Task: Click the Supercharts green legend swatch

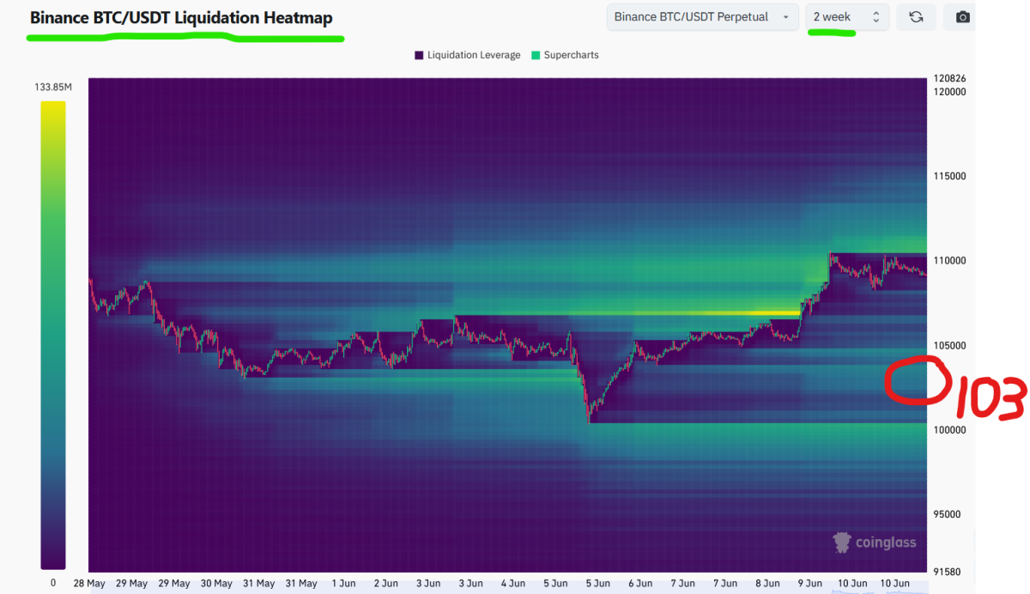Action: [536, 55]
